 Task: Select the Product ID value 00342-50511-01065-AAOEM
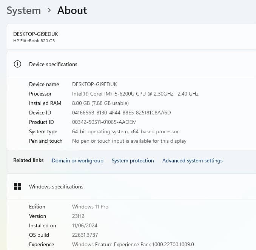click(104, 122)
